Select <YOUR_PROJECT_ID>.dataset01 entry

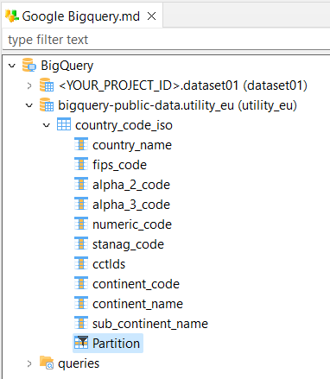(x=183, y=85)
